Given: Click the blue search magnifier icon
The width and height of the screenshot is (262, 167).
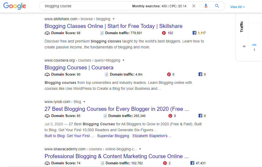Looking at the screenshot, I should 217,6.
